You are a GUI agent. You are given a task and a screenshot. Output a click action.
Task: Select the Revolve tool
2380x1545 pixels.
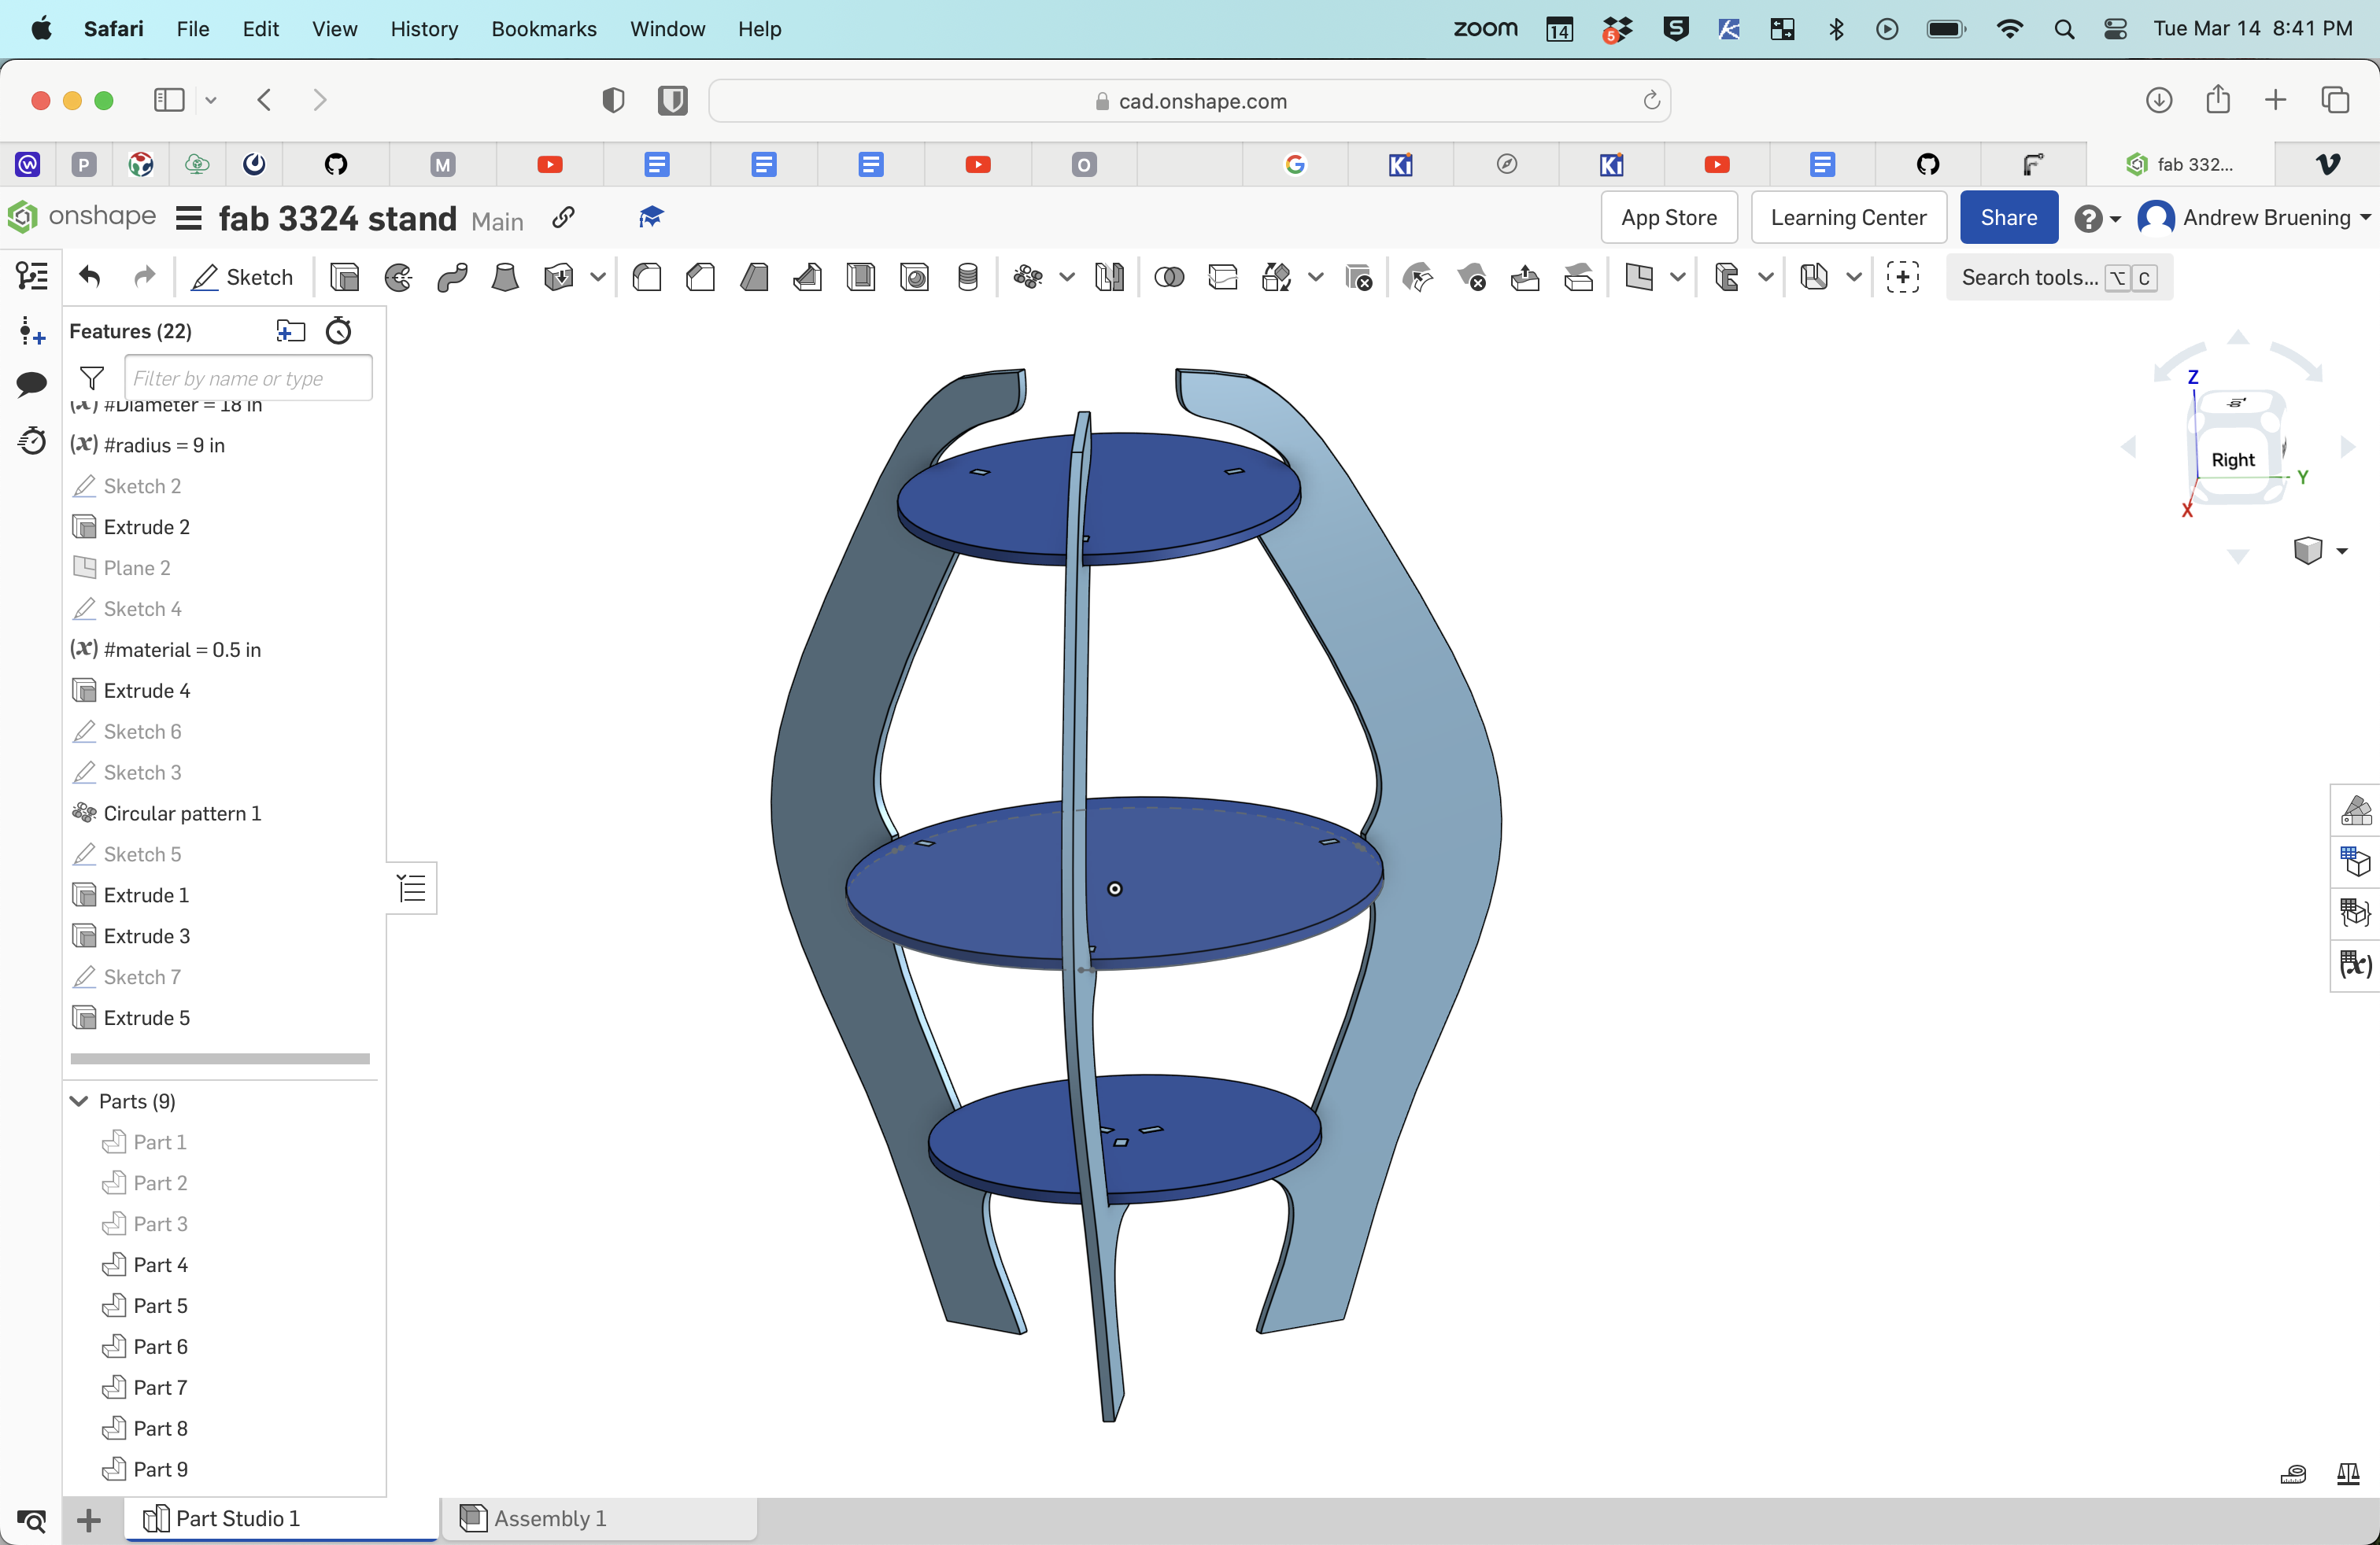pyautogui.click(x=398, y=277)
